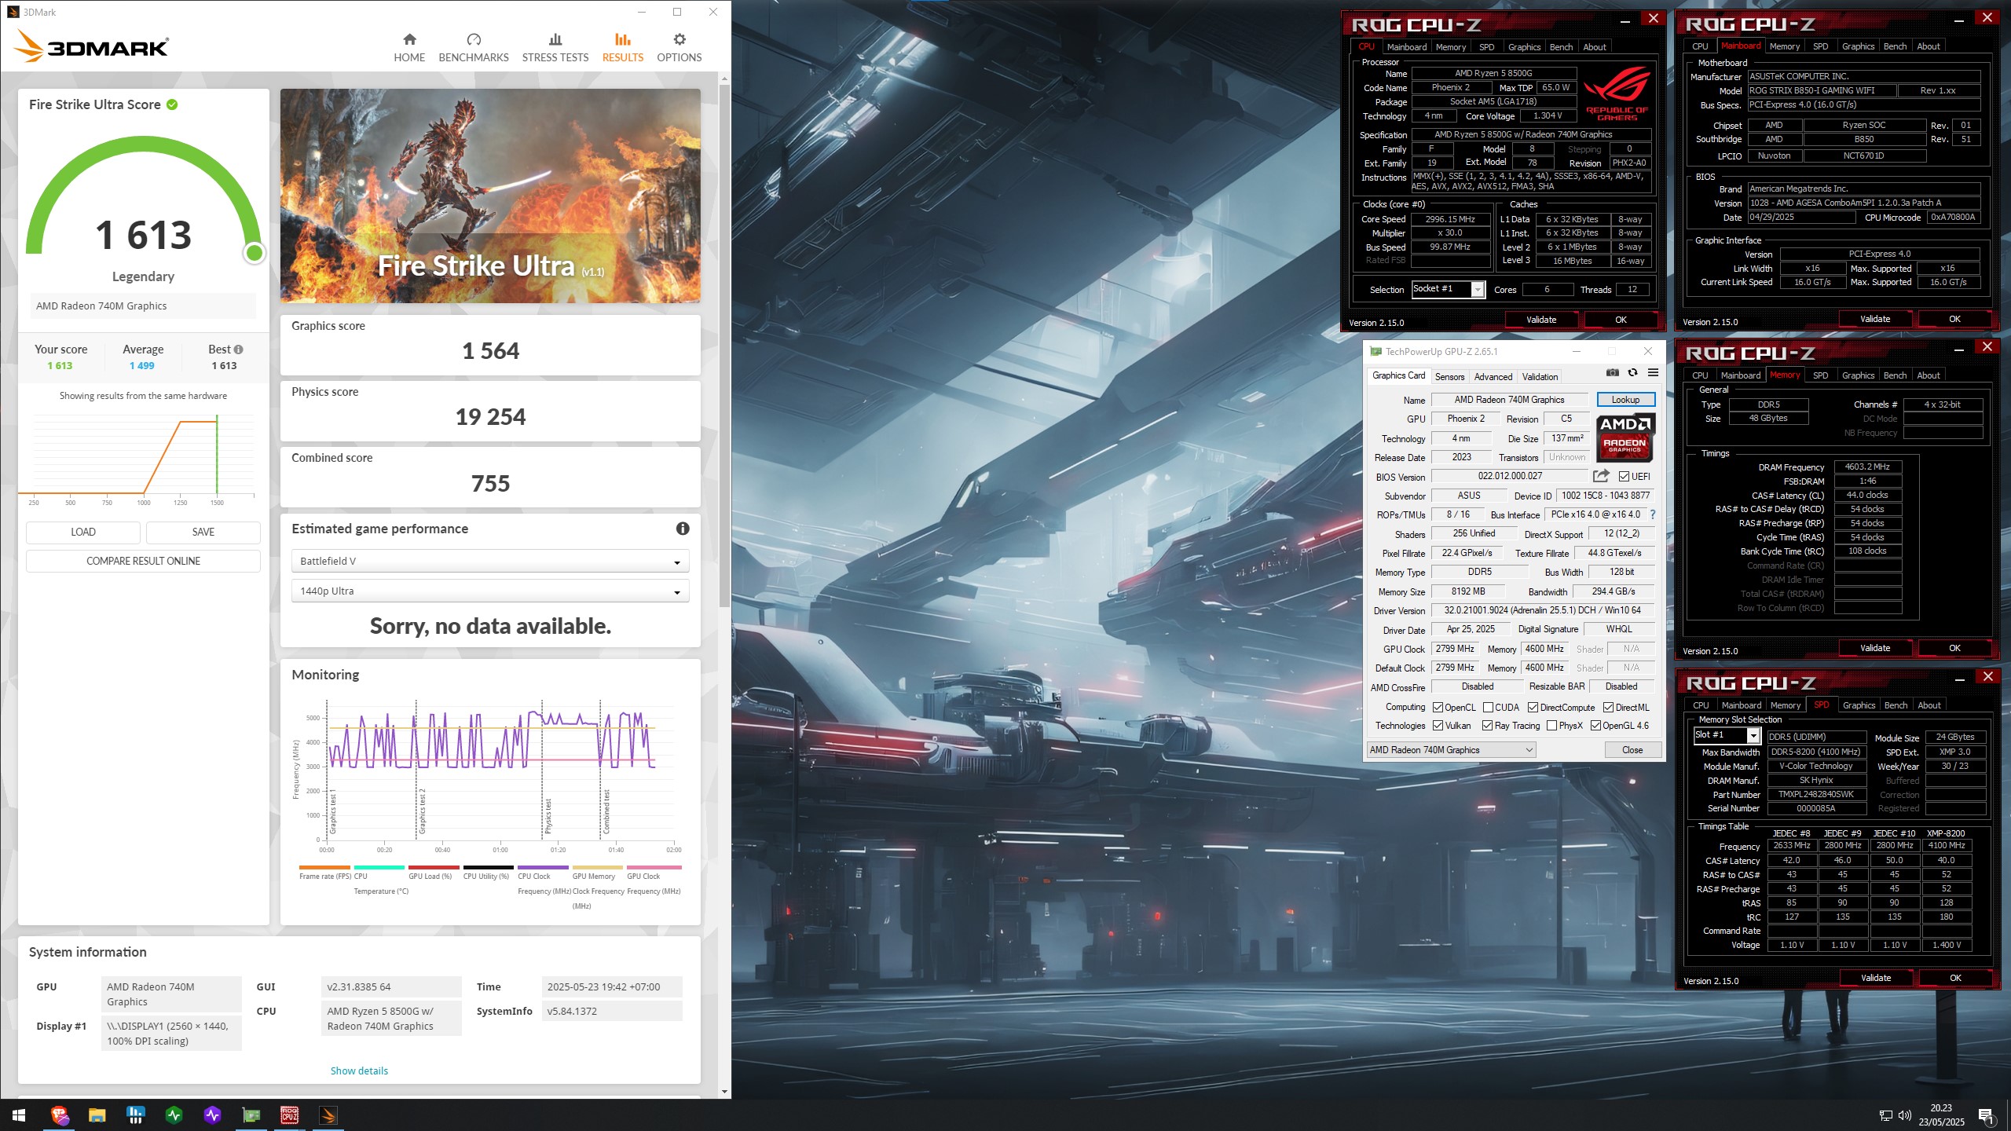The height and width of the screenshot is (1131, 2011).
Task: Open Brave browser from the taskbar
Action: tap(60, 1115)
